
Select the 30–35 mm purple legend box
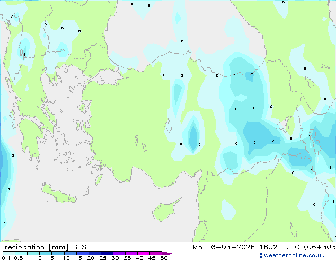point(119,253)
